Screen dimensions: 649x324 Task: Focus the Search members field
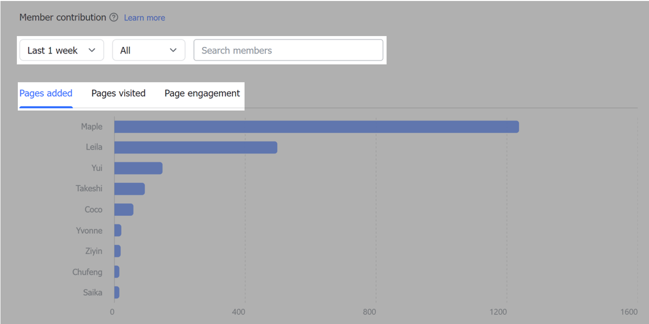point(288,50)
